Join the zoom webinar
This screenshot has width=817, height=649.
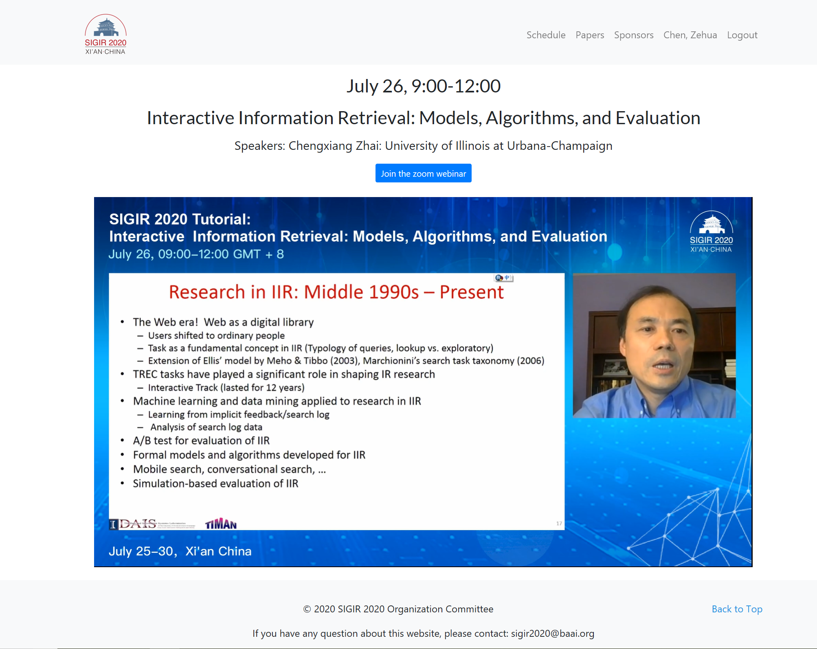(423, 173)
